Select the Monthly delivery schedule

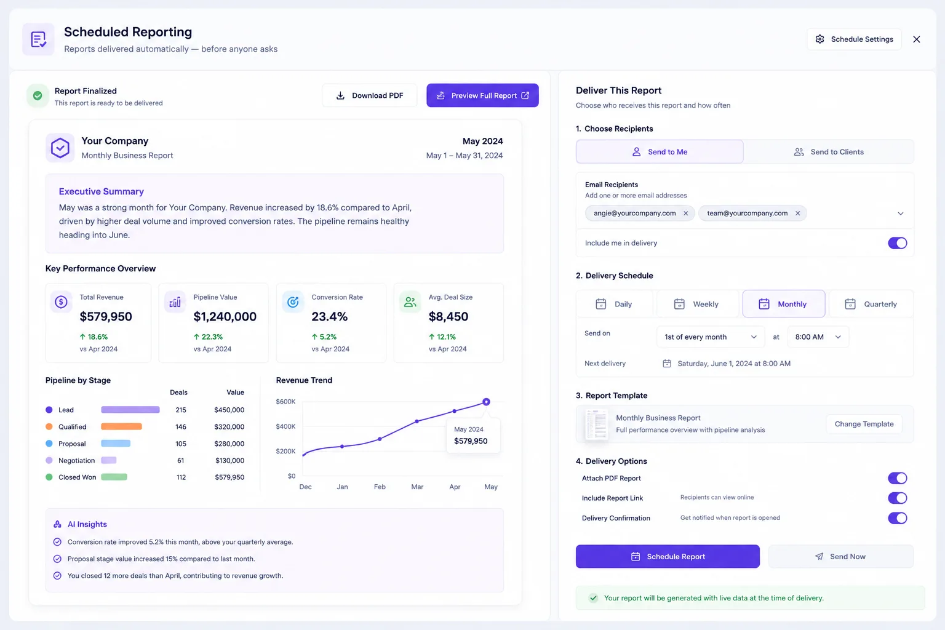coord(784,304)
